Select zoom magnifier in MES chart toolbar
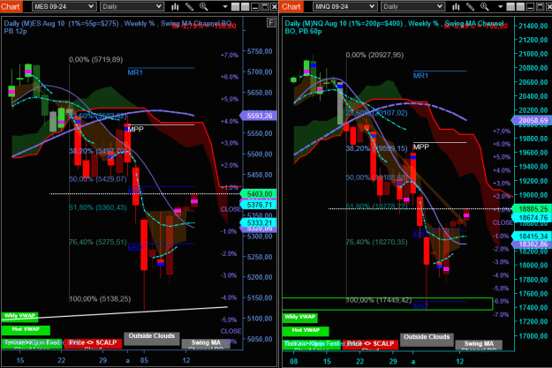 coord(203,6)
